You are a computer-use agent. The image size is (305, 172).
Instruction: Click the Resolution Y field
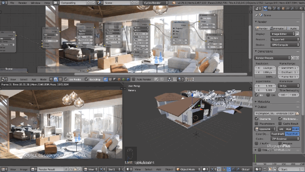(265, 72)
